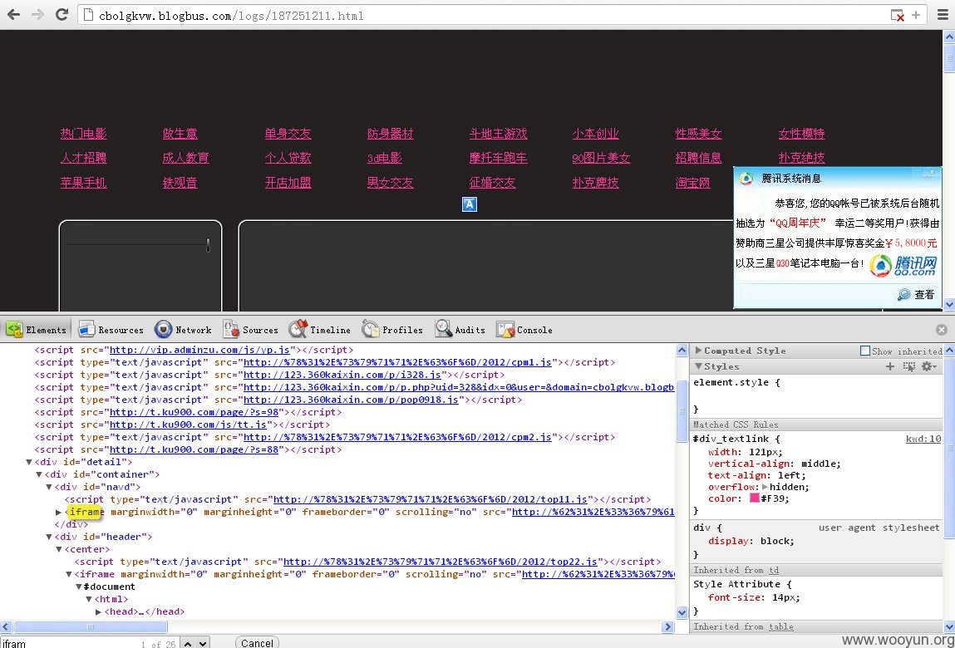Click the 热门电影 link

(x=83, y=134)
